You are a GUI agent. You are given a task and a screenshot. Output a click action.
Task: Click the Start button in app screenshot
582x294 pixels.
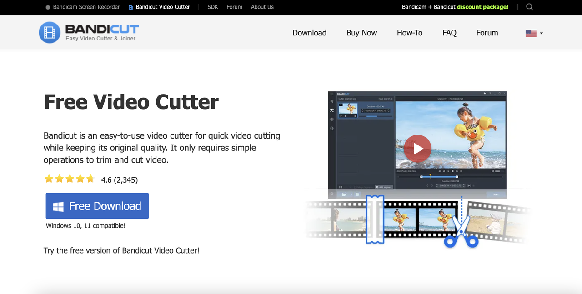pyautogui.click(x=496, y=194)
